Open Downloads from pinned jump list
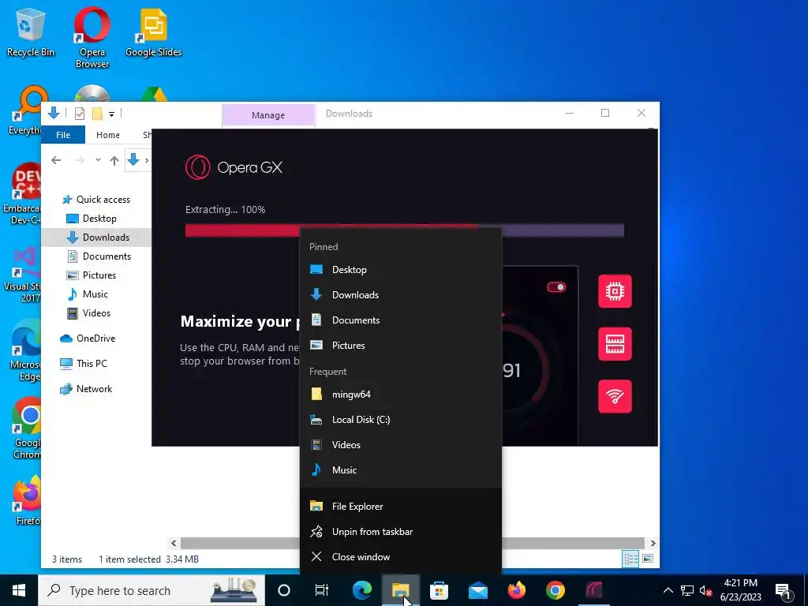The image size is (808, 606). pyautogui.click(x=400, y=295)
